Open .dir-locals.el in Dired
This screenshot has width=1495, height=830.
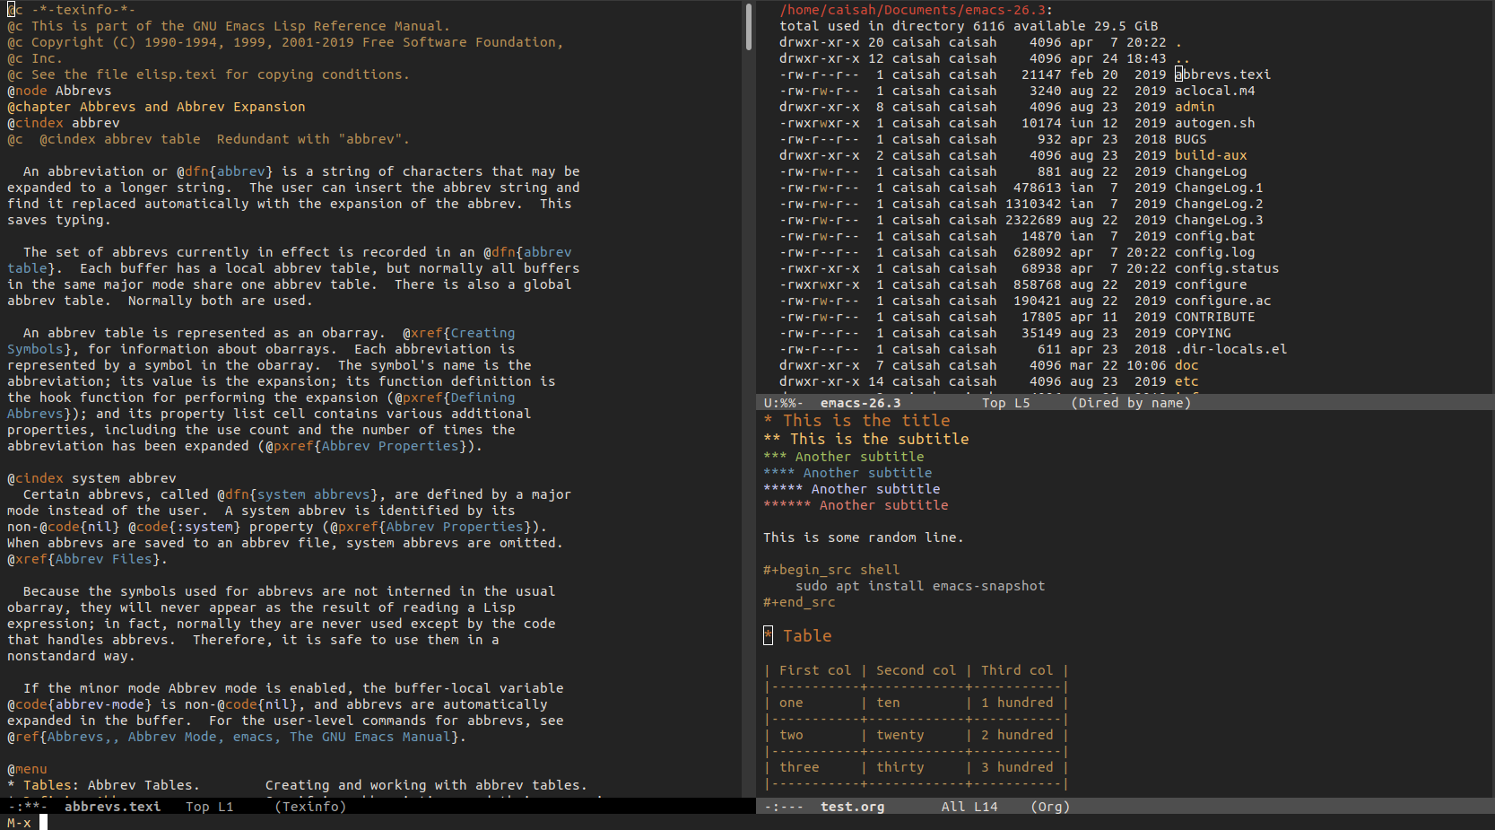[x=1231, y=349]
